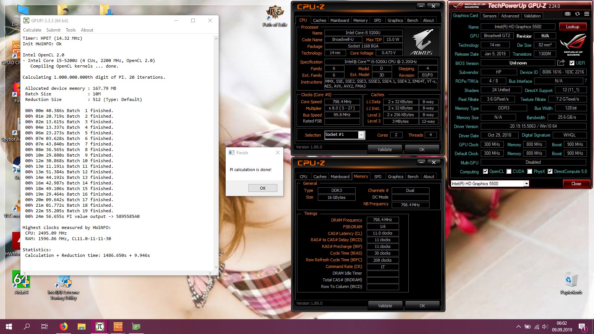
Task: Click Validate in upper CPU-Z window
Action: (385, 150)
